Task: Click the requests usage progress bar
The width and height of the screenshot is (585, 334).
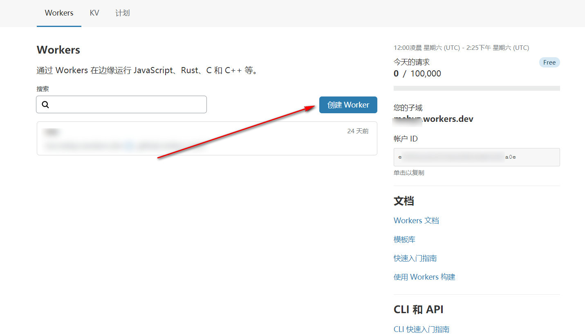Action: coord(477,88)
